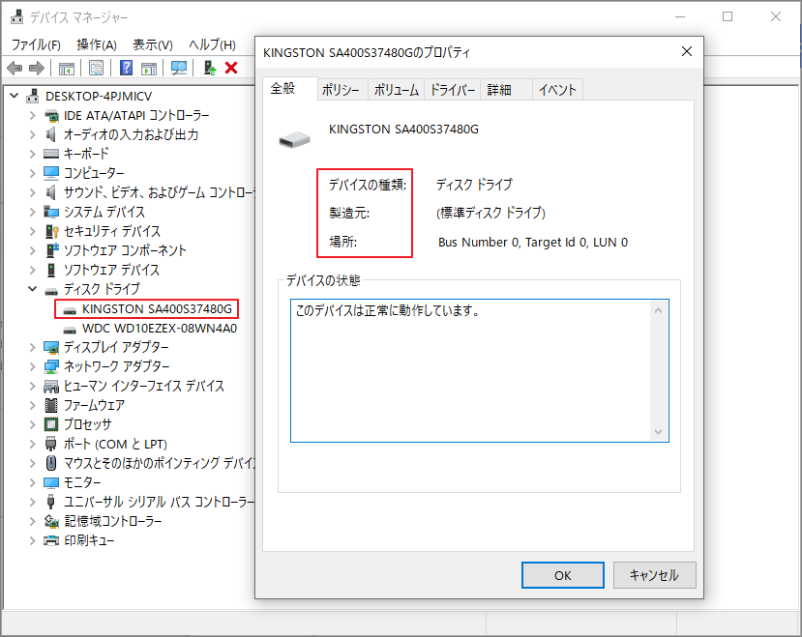This screenshot has width=802, height=637.
Task: Click the コンピューター monitor icon
Action: (51, 173)
